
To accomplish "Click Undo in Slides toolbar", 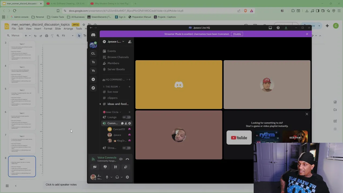I will click(x=35, y=36).
